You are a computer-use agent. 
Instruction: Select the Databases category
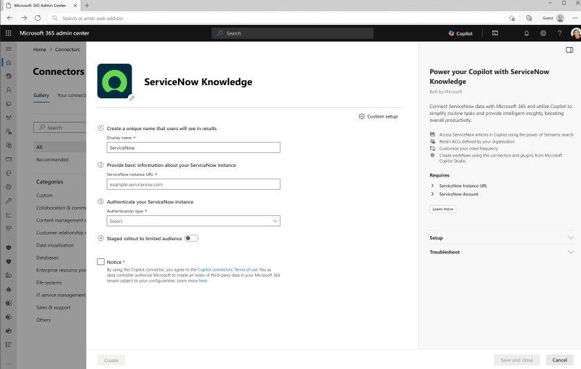(x=47, y=258)
